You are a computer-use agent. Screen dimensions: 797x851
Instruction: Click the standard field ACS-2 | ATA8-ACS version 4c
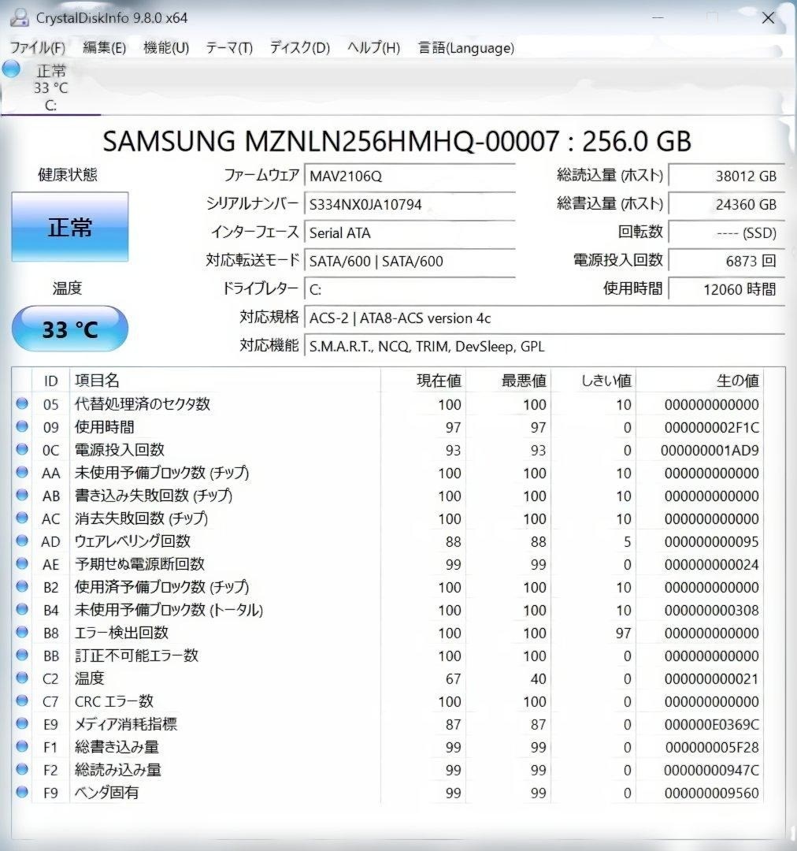545,318
